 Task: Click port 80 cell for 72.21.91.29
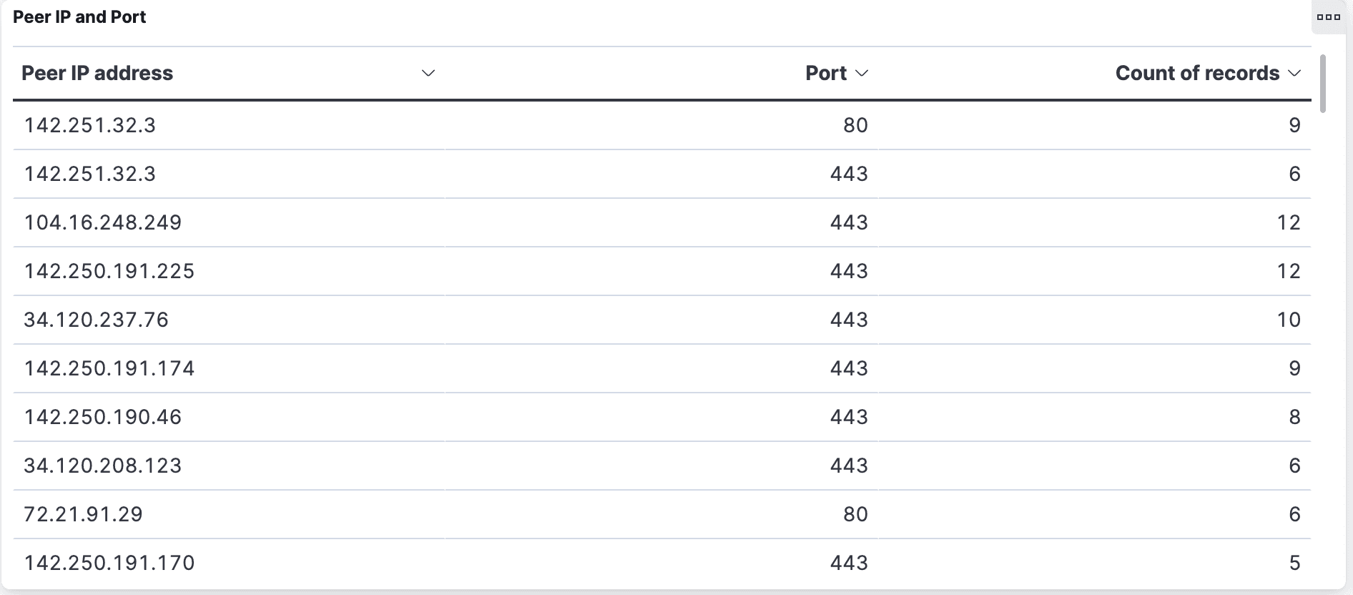(x=855, y=514)
